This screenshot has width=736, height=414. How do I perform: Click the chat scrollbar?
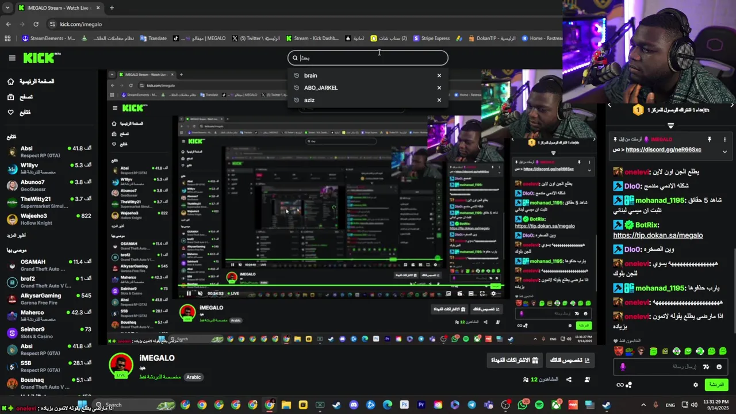tap(734, 290)
